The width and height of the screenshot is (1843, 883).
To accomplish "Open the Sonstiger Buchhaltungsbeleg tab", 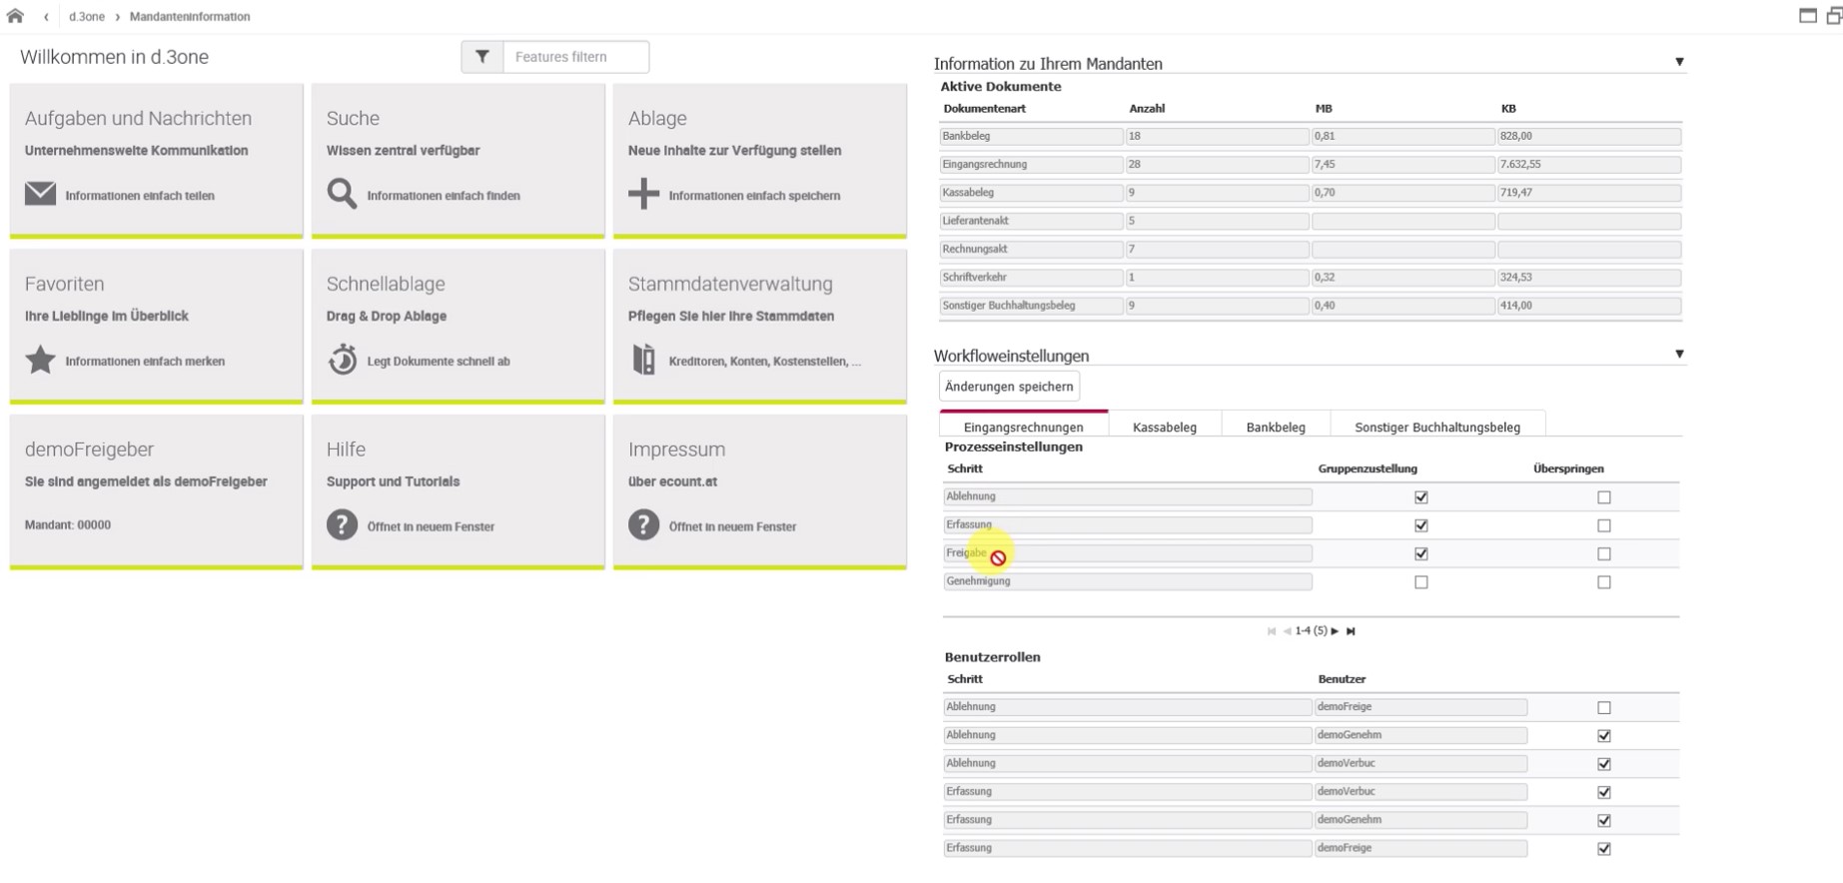I will pyautogui.click(x=1437, y=427).
